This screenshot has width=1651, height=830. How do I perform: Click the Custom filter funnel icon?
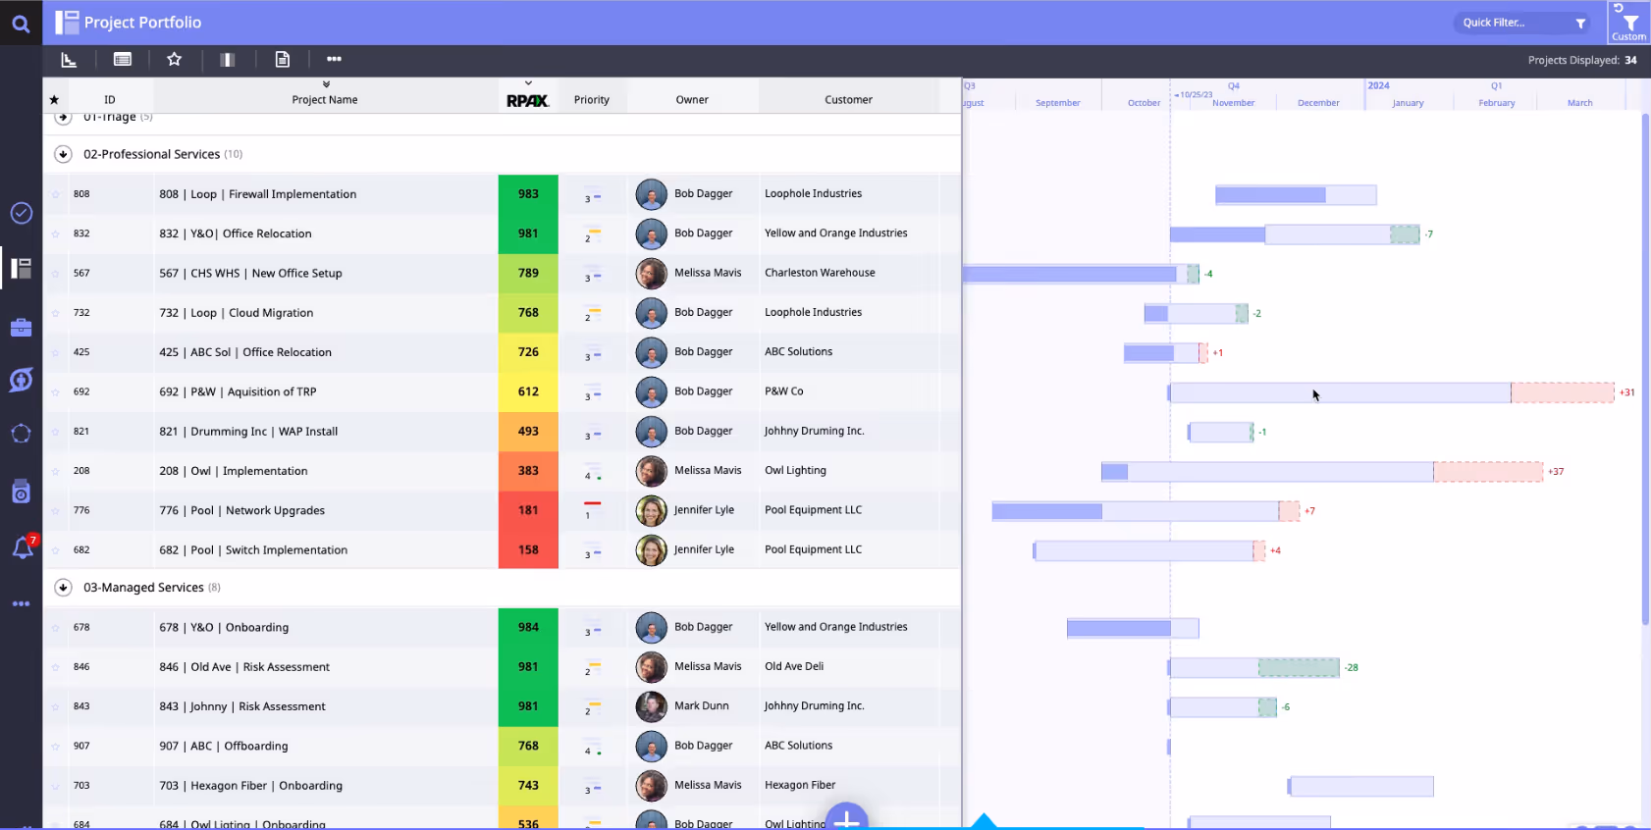tap(1629, 23)
